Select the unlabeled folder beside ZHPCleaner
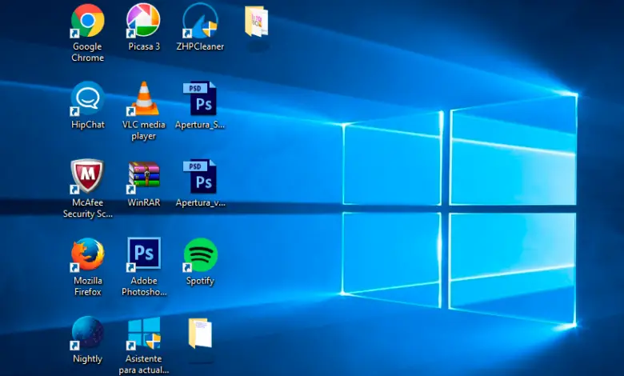Image resolution: width=624 pixels, height=376 pixels. tap(256, 22)
